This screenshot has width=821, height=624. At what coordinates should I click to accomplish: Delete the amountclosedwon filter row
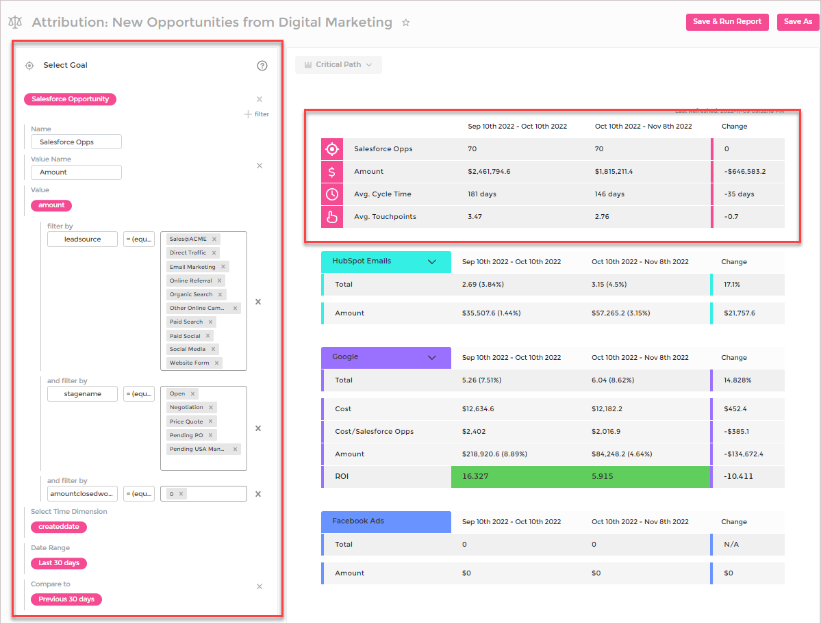[257, 494]
